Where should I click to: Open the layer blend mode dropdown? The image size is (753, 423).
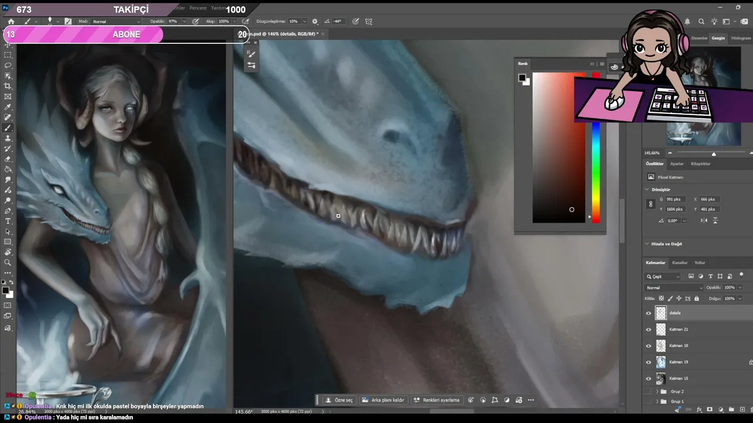point(674,288)
